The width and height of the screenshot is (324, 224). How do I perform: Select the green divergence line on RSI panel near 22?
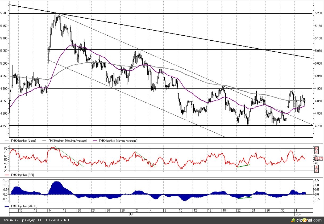pyautogui.click(x=243, y=166)
